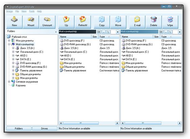Click DVD-дисковод (F:) icon in middle pane
Image resolution: width=190 pixels, height=139 pixels.
click(x=62, y=41)
